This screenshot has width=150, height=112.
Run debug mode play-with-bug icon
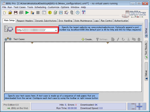click(x=33, y=13)
